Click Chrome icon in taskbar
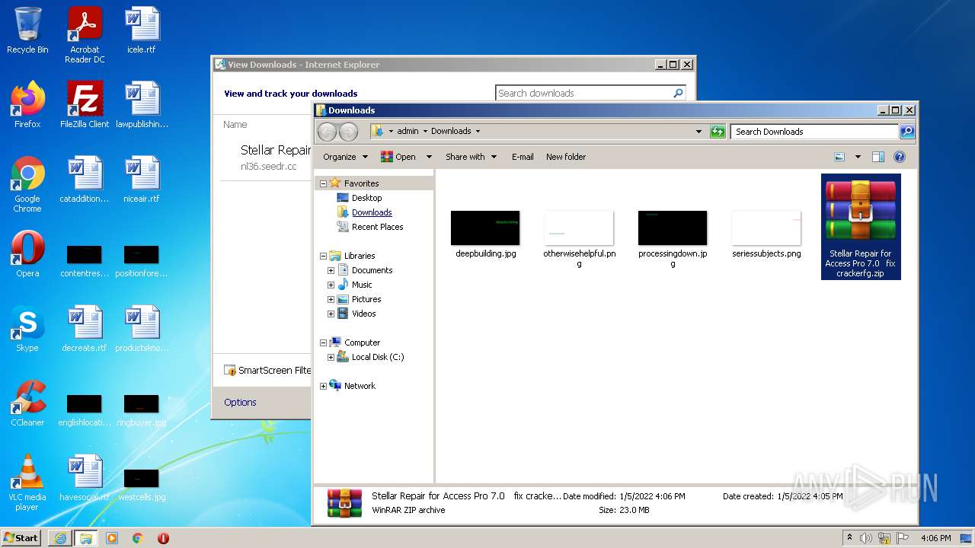 [x=138, y=538]
